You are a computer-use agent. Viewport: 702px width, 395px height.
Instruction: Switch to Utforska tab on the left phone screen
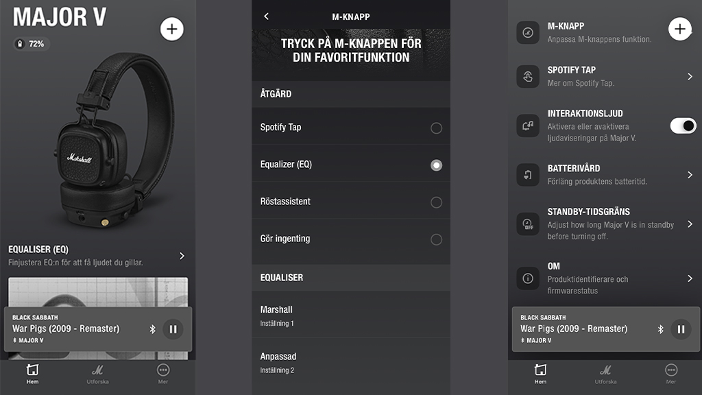(97, 374)
